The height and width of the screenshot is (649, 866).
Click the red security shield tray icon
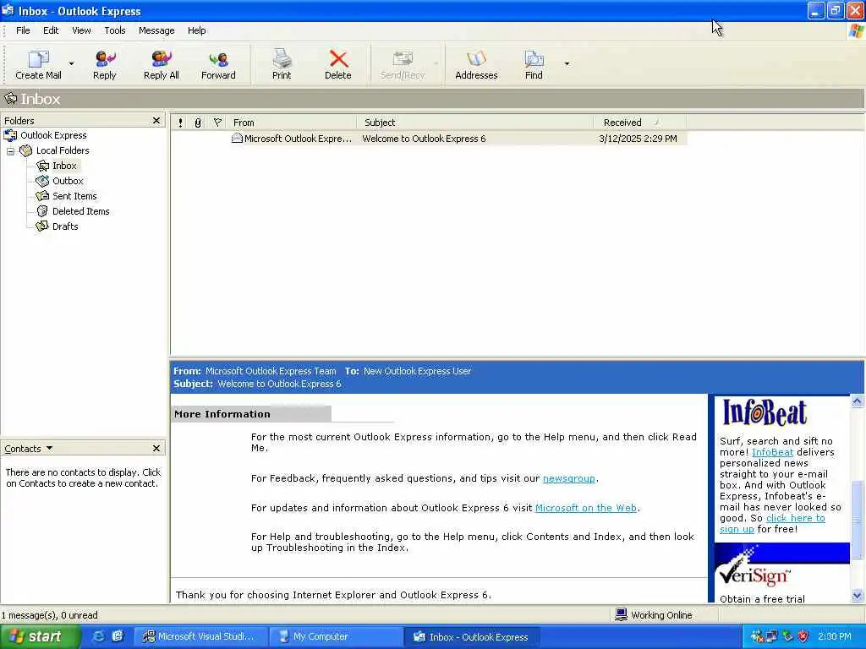[803, 636]
